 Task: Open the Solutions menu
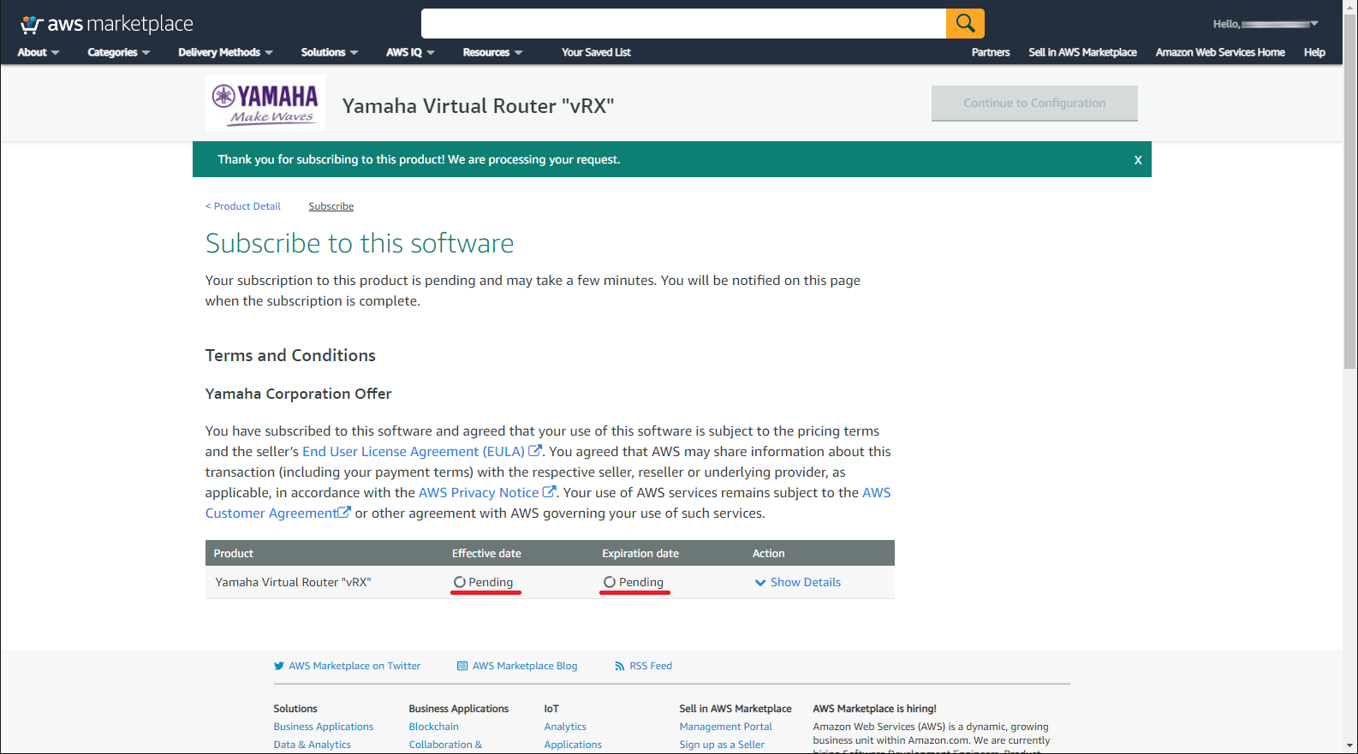click(329, 52)
